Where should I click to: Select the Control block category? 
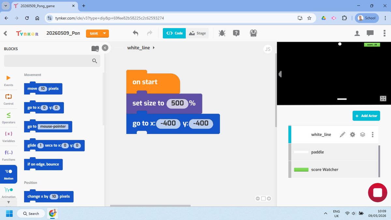(x=8, y=99)
